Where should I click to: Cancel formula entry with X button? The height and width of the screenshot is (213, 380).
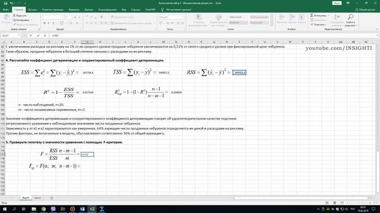[31, 35]
